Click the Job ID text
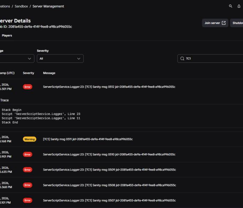 (36, 27)
